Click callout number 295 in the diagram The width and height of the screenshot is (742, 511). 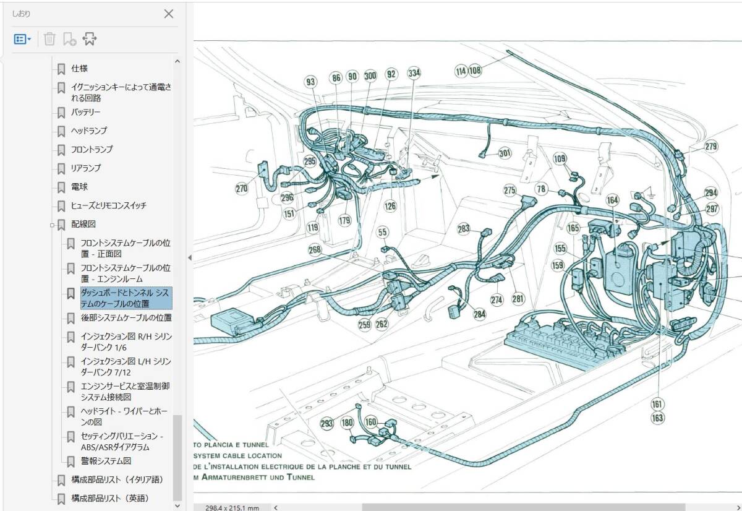pyautogui.click(x=310, y=161)
